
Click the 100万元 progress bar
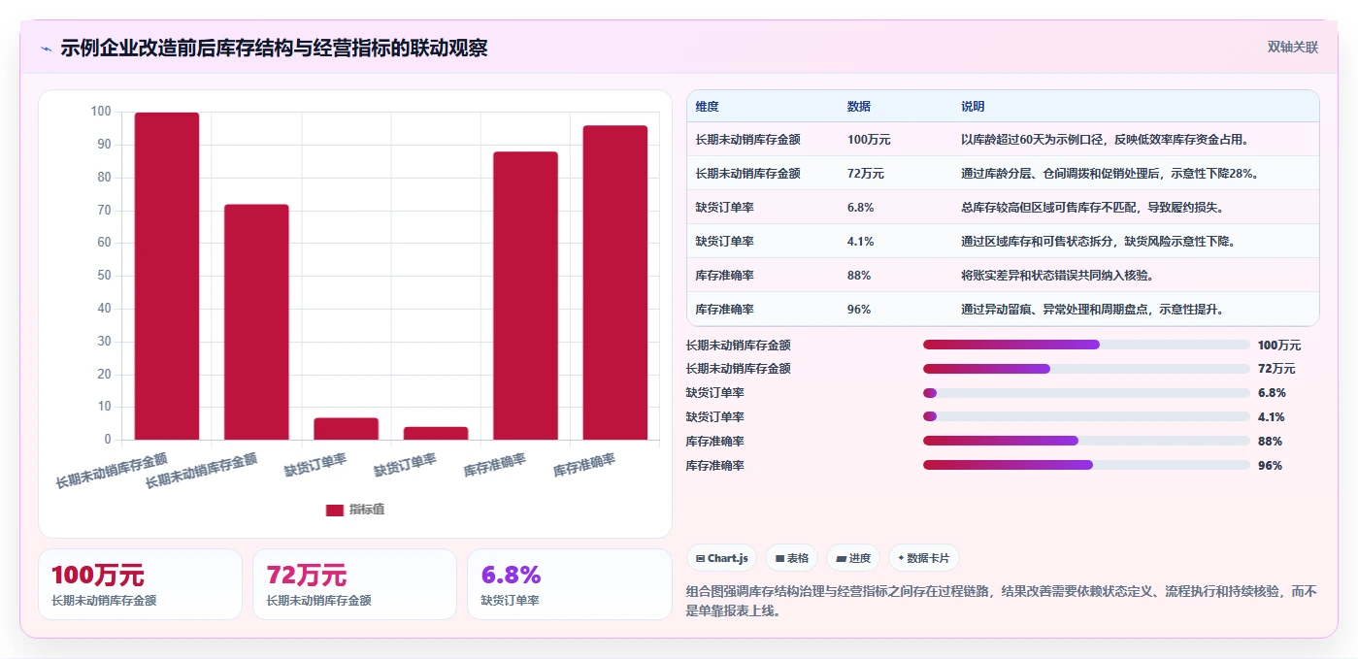[1086, 345]
